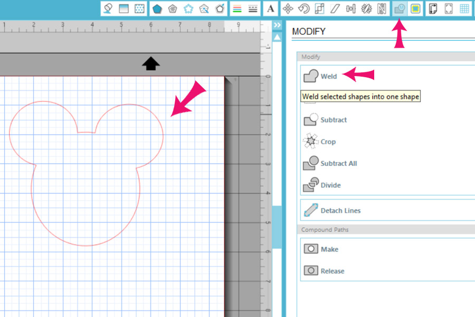
Task: Click the solid blue pentagon toolbar icon
Action: 157,8
